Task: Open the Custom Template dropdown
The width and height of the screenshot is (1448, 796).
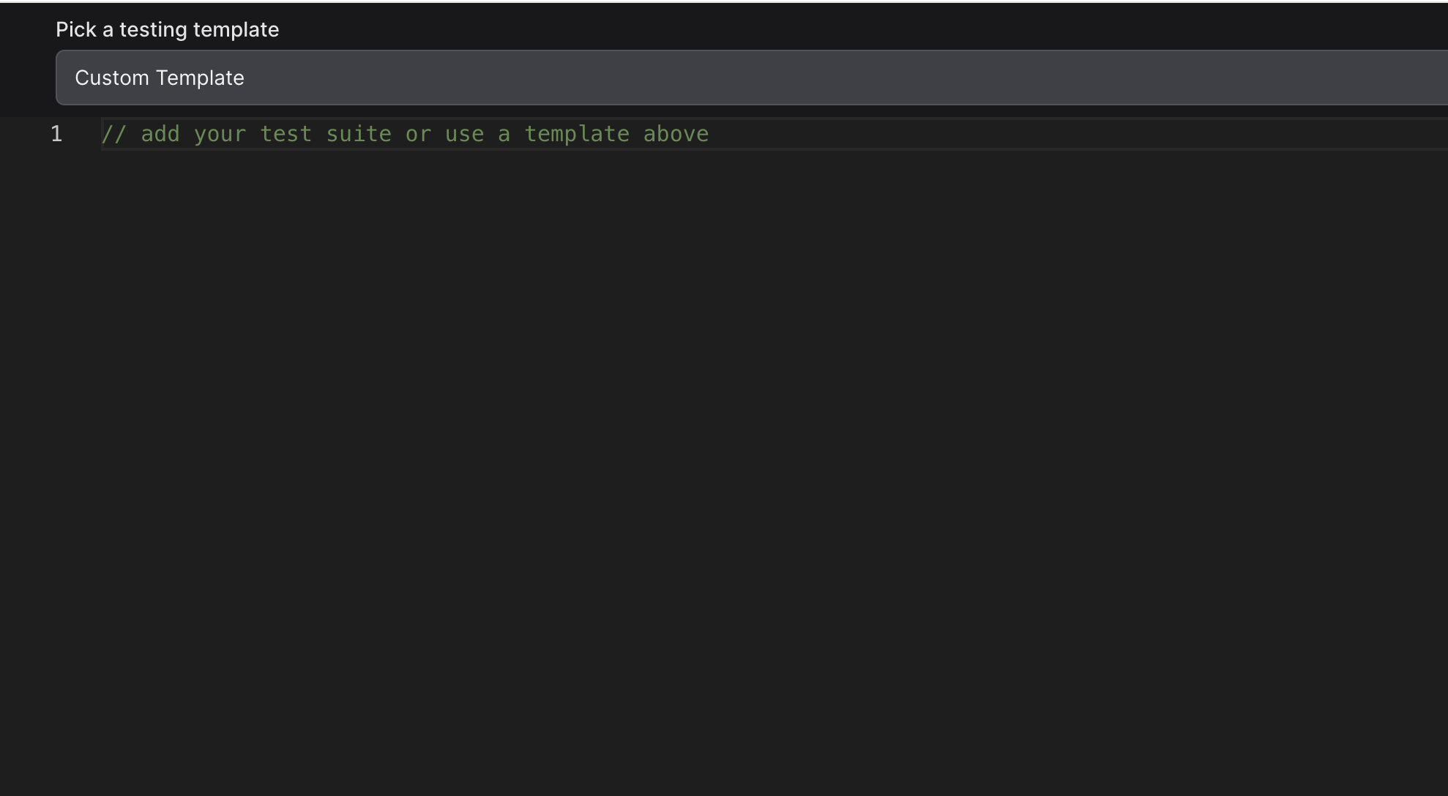Action: (751, 78)
